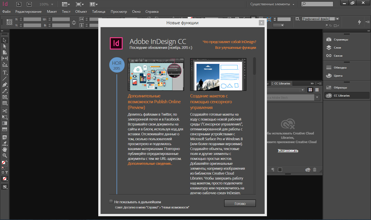Open the View Options dropdown
371x220 pixels.
66,4
